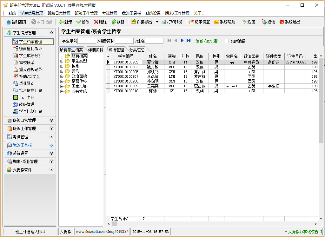This screenshot has height=237, width=325.
Task: Expand the 学生类型 tree node
Action: pos(62,61)
